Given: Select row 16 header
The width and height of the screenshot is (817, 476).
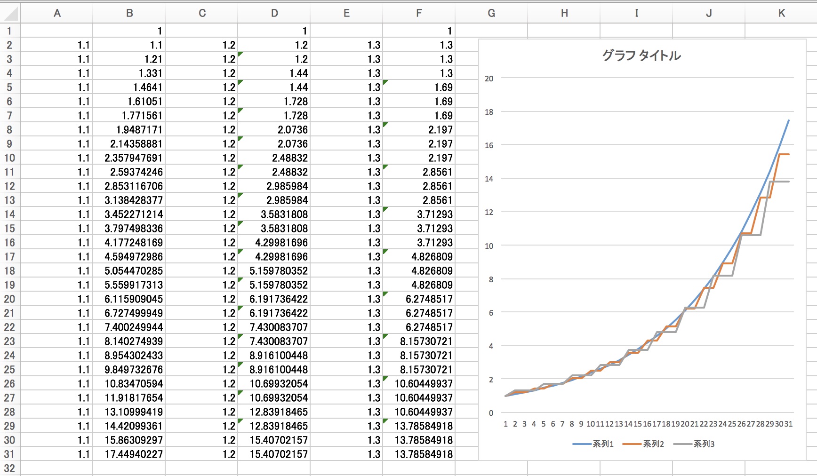Looking at the screenshot, I should point(9,243).
